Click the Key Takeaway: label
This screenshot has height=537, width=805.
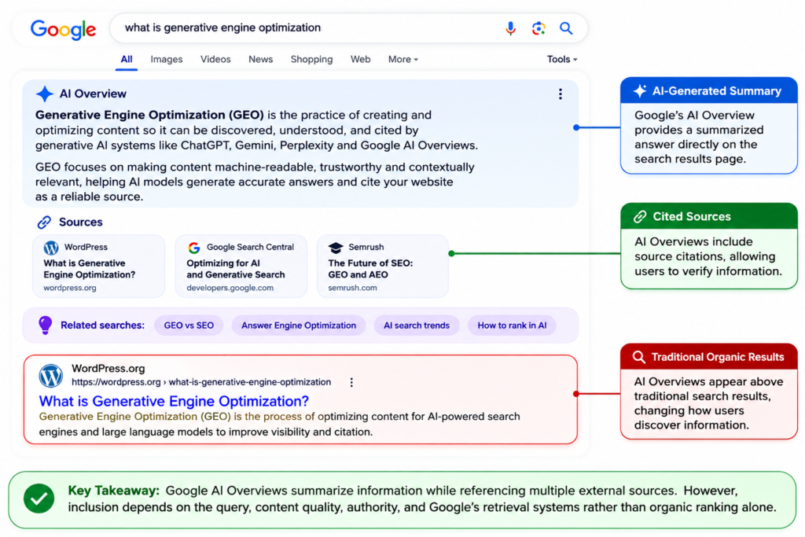[113, 491]
